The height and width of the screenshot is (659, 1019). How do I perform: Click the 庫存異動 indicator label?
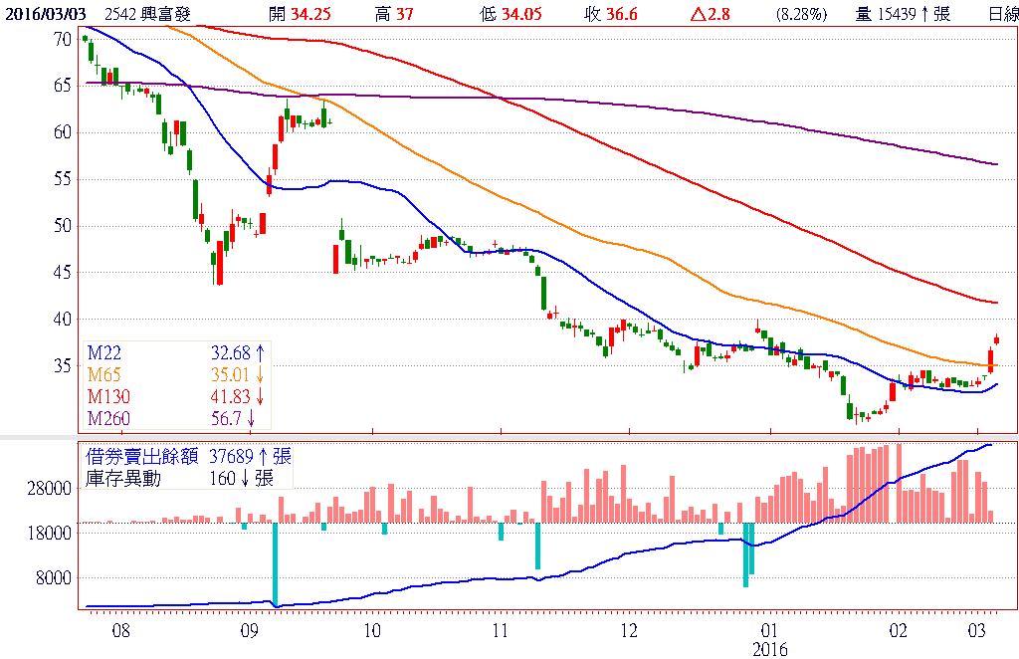[x=124, y=478]
